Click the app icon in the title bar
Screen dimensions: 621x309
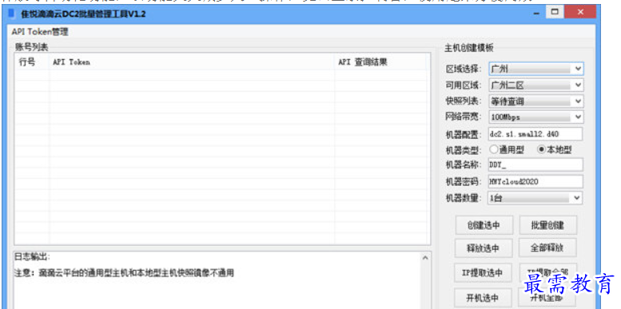pos(11,14)
